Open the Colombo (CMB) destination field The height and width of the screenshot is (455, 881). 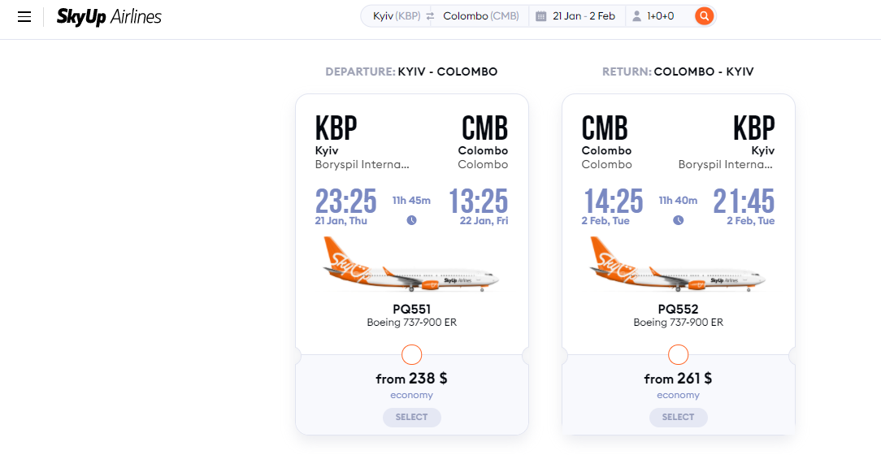coord(481,16)
